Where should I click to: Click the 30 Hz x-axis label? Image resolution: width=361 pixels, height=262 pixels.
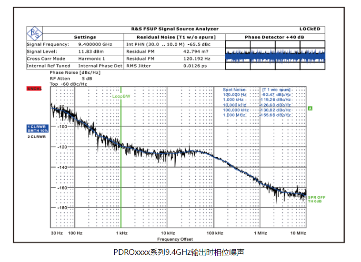click(x=57, y=233)
